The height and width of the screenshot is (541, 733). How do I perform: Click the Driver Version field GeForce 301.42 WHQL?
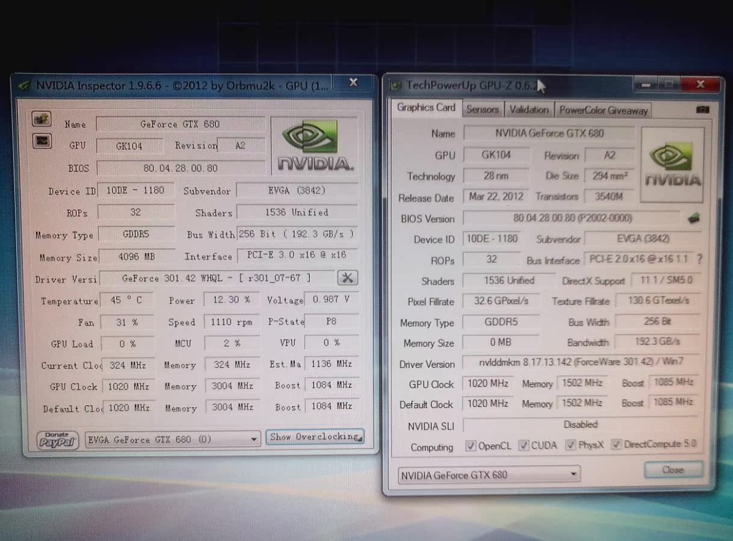point(217,278)
